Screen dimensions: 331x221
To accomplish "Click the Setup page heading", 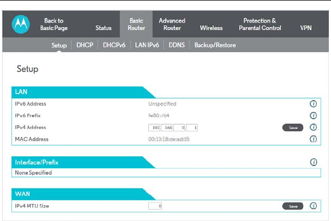I will (x=28, y=69).
